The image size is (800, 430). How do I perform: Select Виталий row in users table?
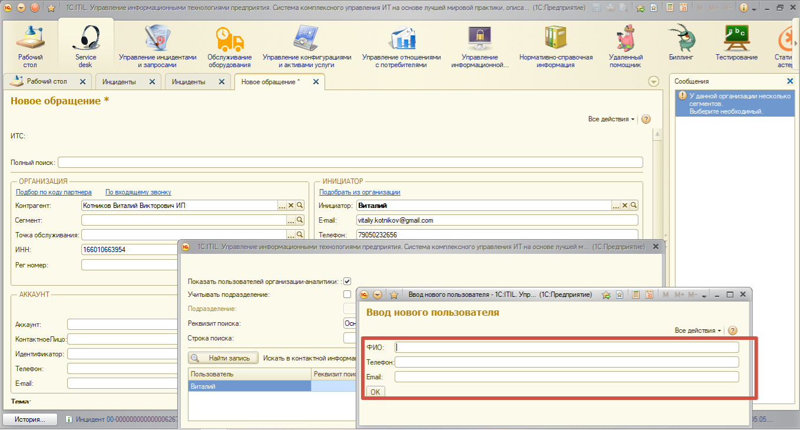249,386
